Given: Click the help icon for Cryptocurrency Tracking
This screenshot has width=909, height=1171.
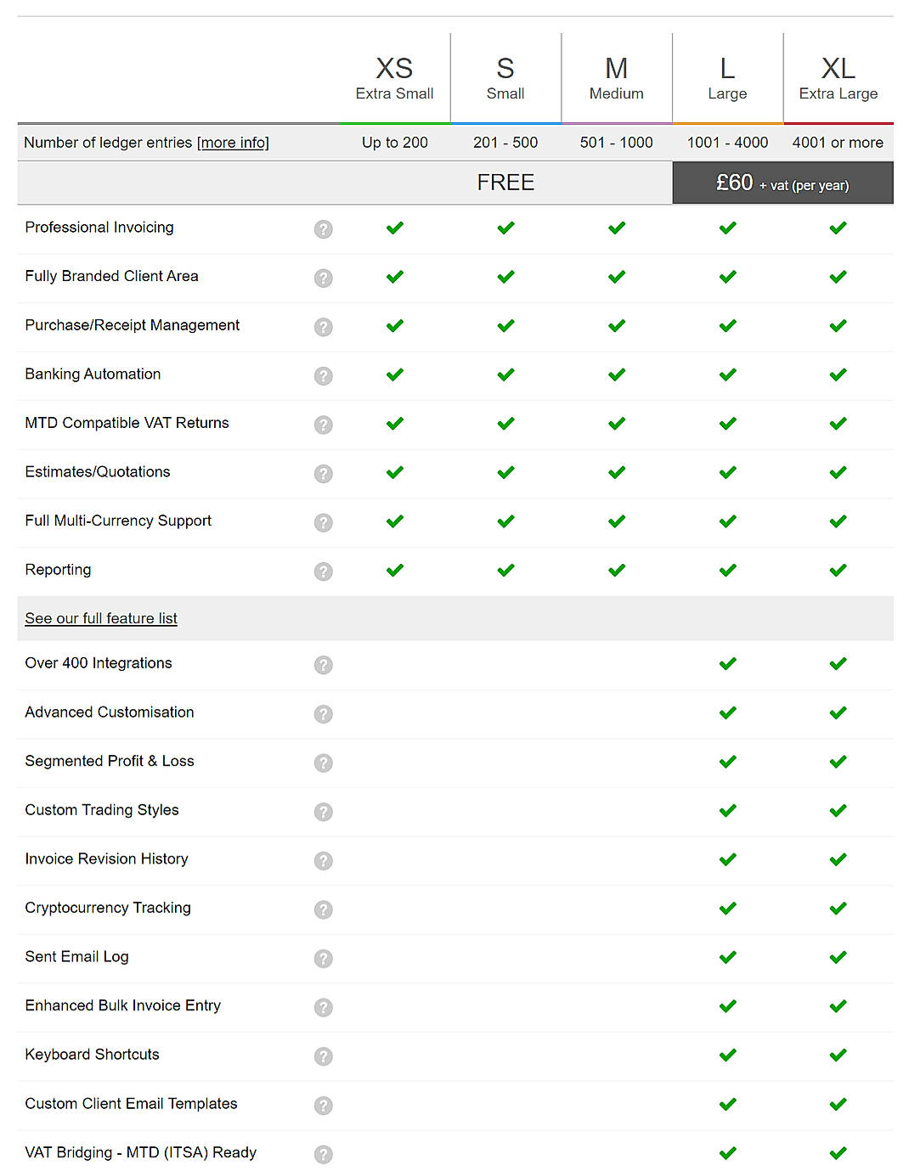Looking at the screenshot, I should click(323, 909).
